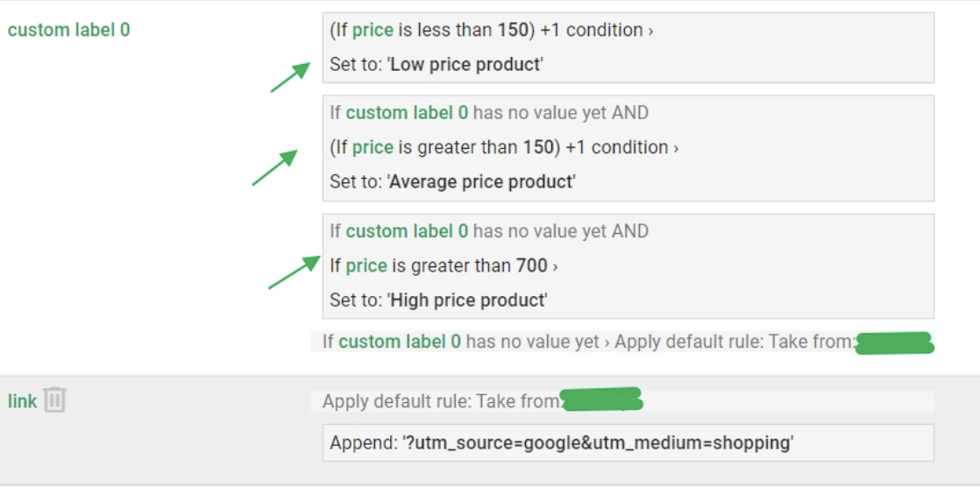The image size is (980, 487).
Task: Click 'has no value yet AND' in High price rule
Action: 560,231
